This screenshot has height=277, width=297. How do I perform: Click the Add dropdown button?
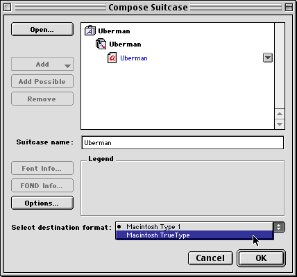click(x=42, y=64)
